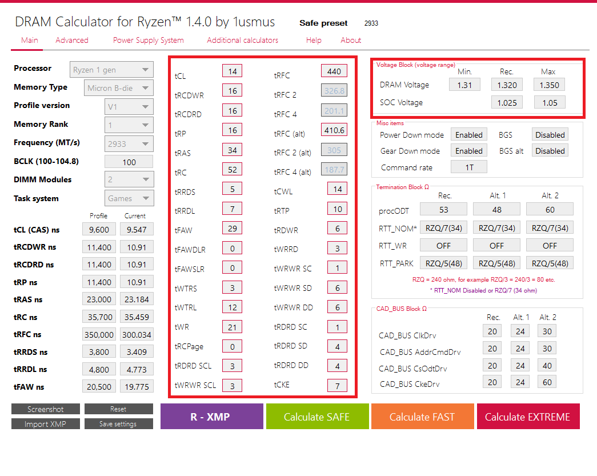The width and height of the screenshot is (597, 476).
Task: Click the tRFC (alt) value 410.6
Action: (334, 130)
